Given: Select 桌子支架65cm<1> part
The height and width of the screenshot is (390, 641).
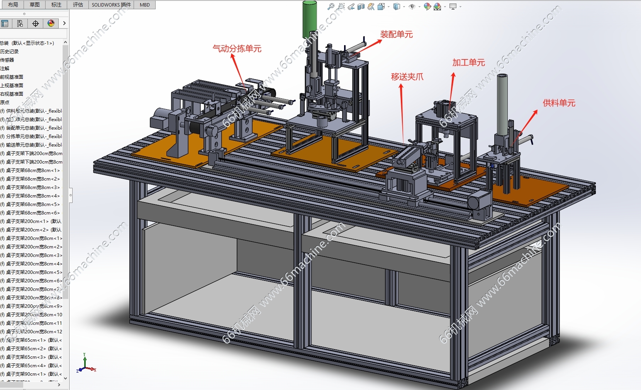Looking at the screenshot, I should (31, 340).
